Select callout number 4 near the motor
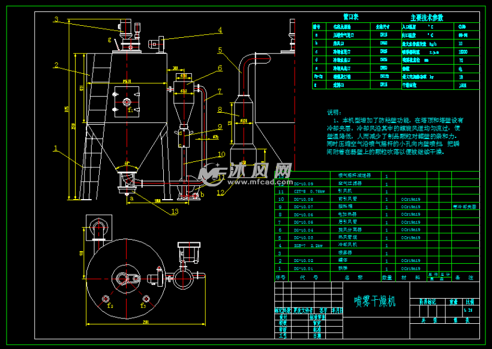The image size is (492, 349). (x=220, y=30)
